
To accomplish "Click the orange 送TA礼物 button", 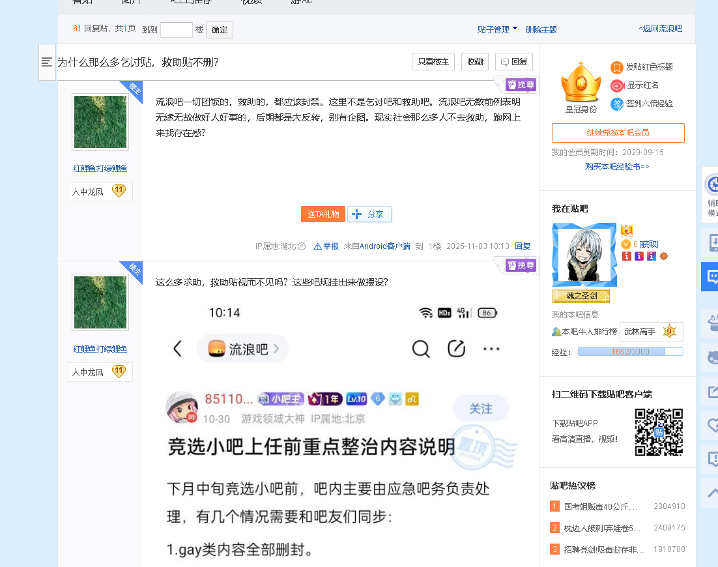I will 323,214.
